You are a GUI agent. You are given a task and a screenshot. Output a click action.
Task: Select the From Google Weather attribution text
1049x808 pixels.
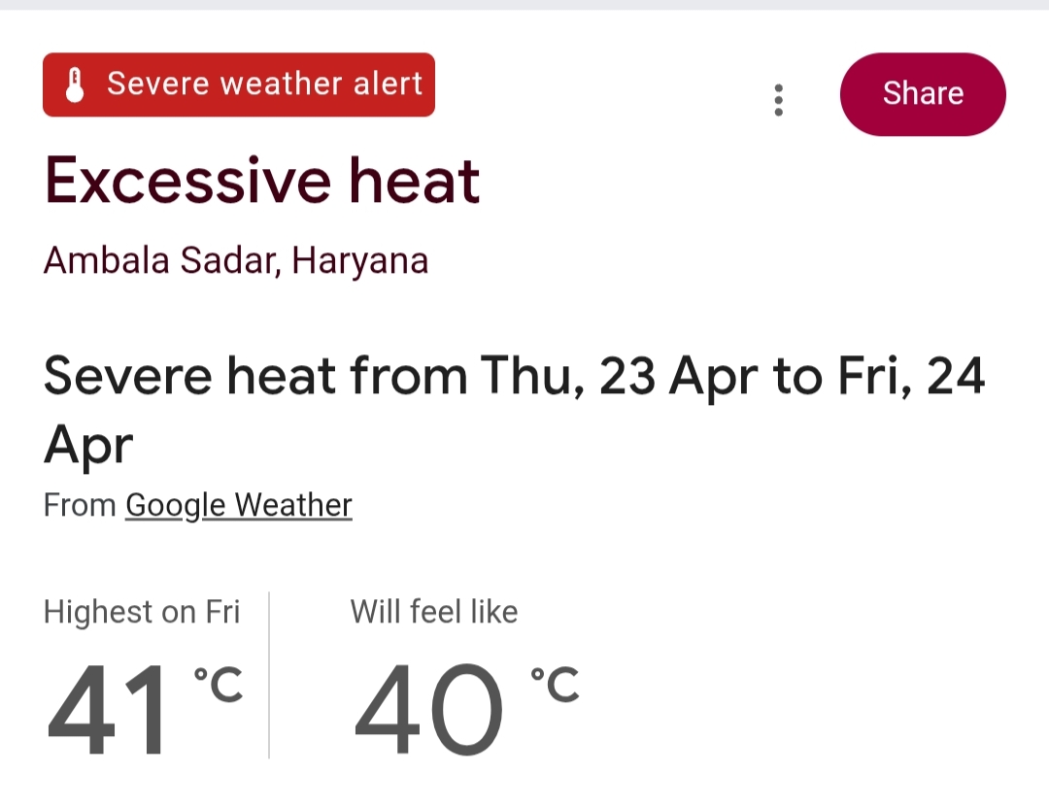(196, 504)
